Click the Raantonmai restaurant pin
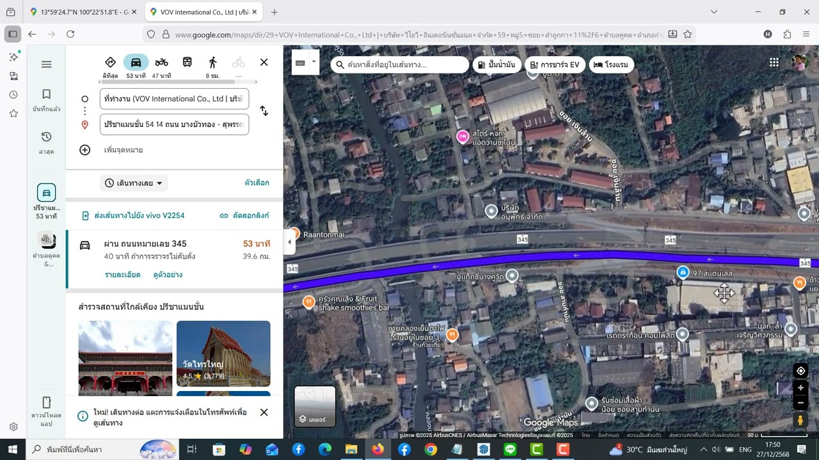This screenshot has width=819, height=460. pyautogui.click(x=294, y=234)
